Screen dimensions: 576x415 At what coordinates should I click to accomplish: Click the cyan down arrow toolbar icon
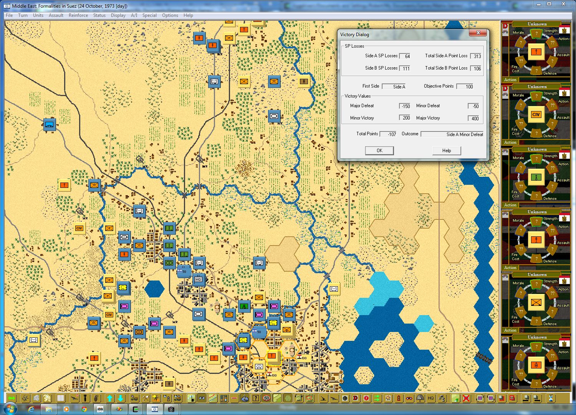[121, 398]
